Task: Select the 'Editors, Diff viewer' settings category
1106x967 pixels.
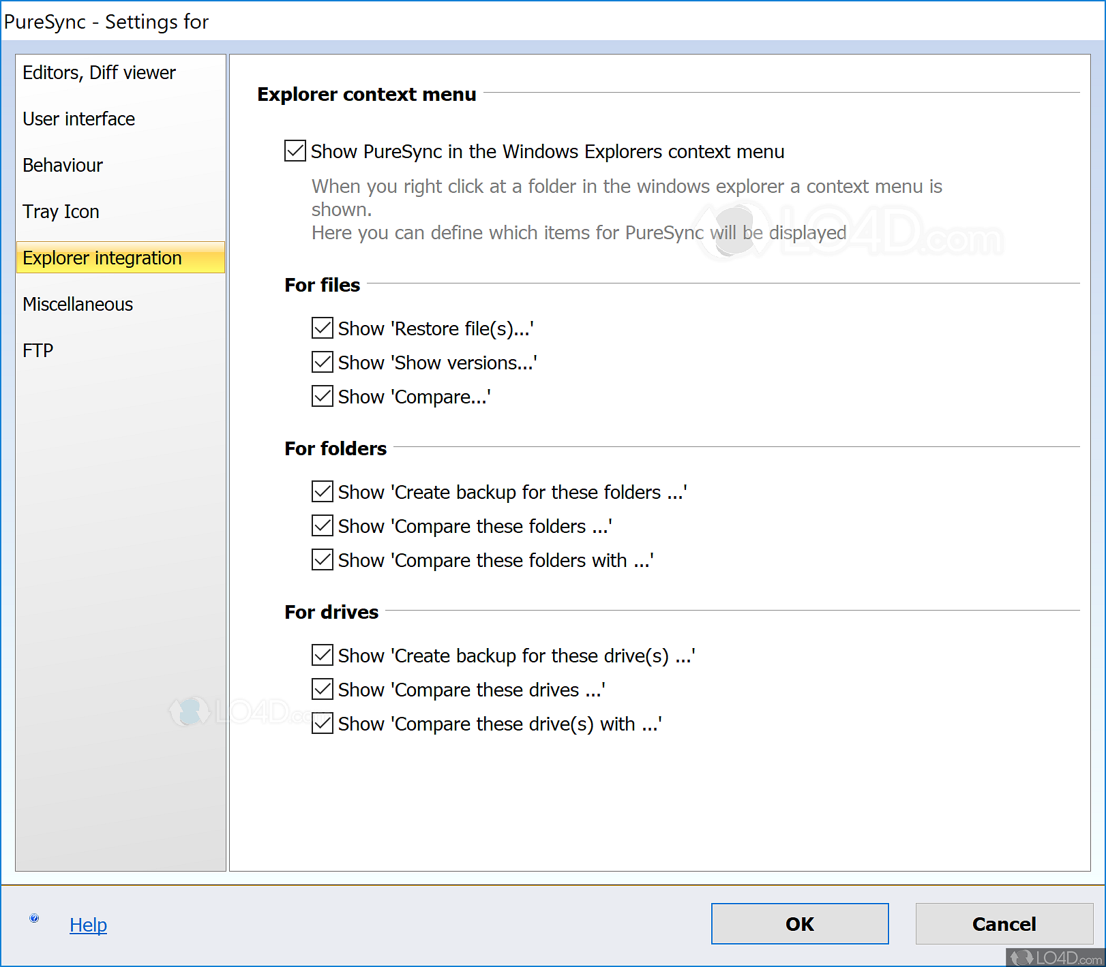Action: 98,72
